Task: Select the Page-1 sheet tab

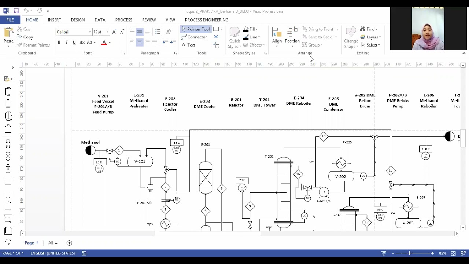Action: tap(31, 243)
